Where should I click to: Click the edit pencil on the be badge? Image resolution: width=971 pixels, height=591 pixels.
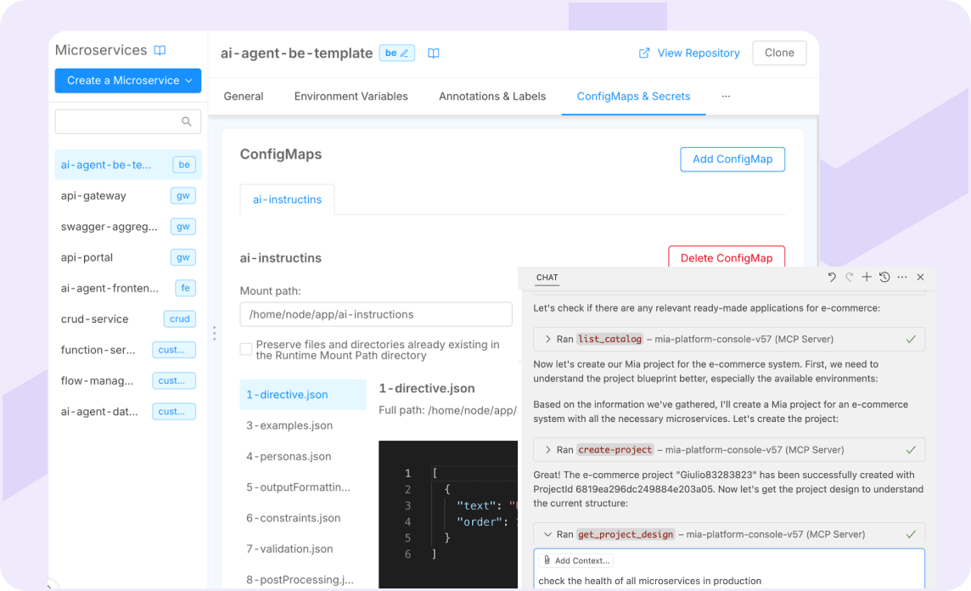[x=402, y=53]
